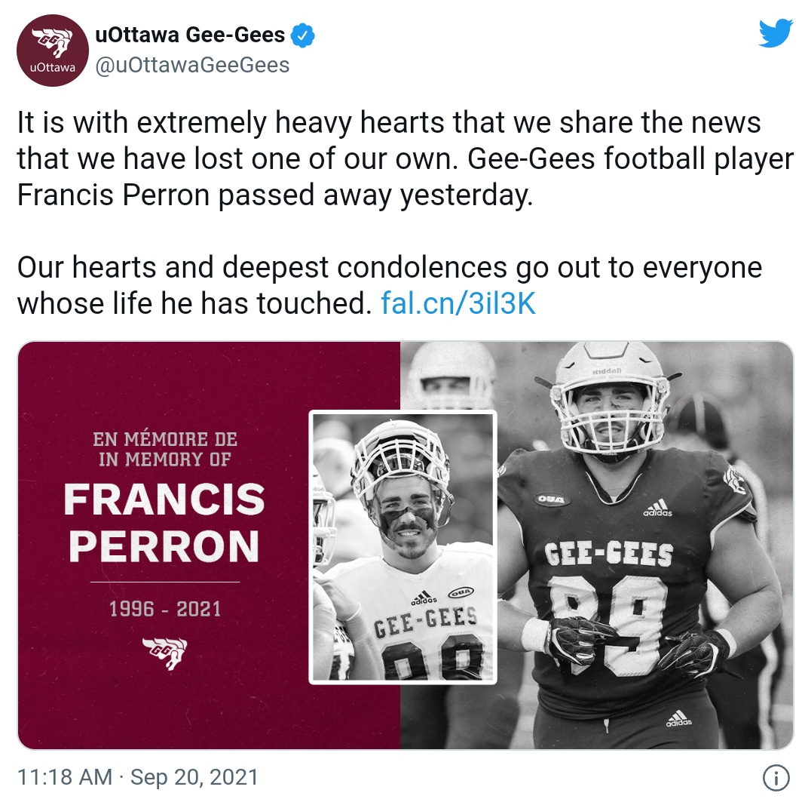Click the condolences paragraph of the tweet
The height and width of the screenshot is (799, 805).
(x=390, y=285)
